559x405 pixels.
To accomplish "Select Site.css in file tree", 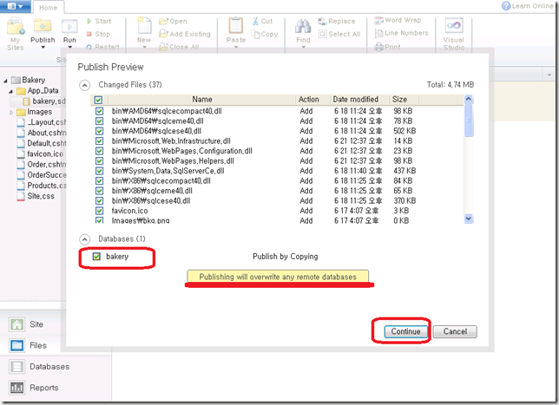I will pyautogui.click(x=36, y=196).
